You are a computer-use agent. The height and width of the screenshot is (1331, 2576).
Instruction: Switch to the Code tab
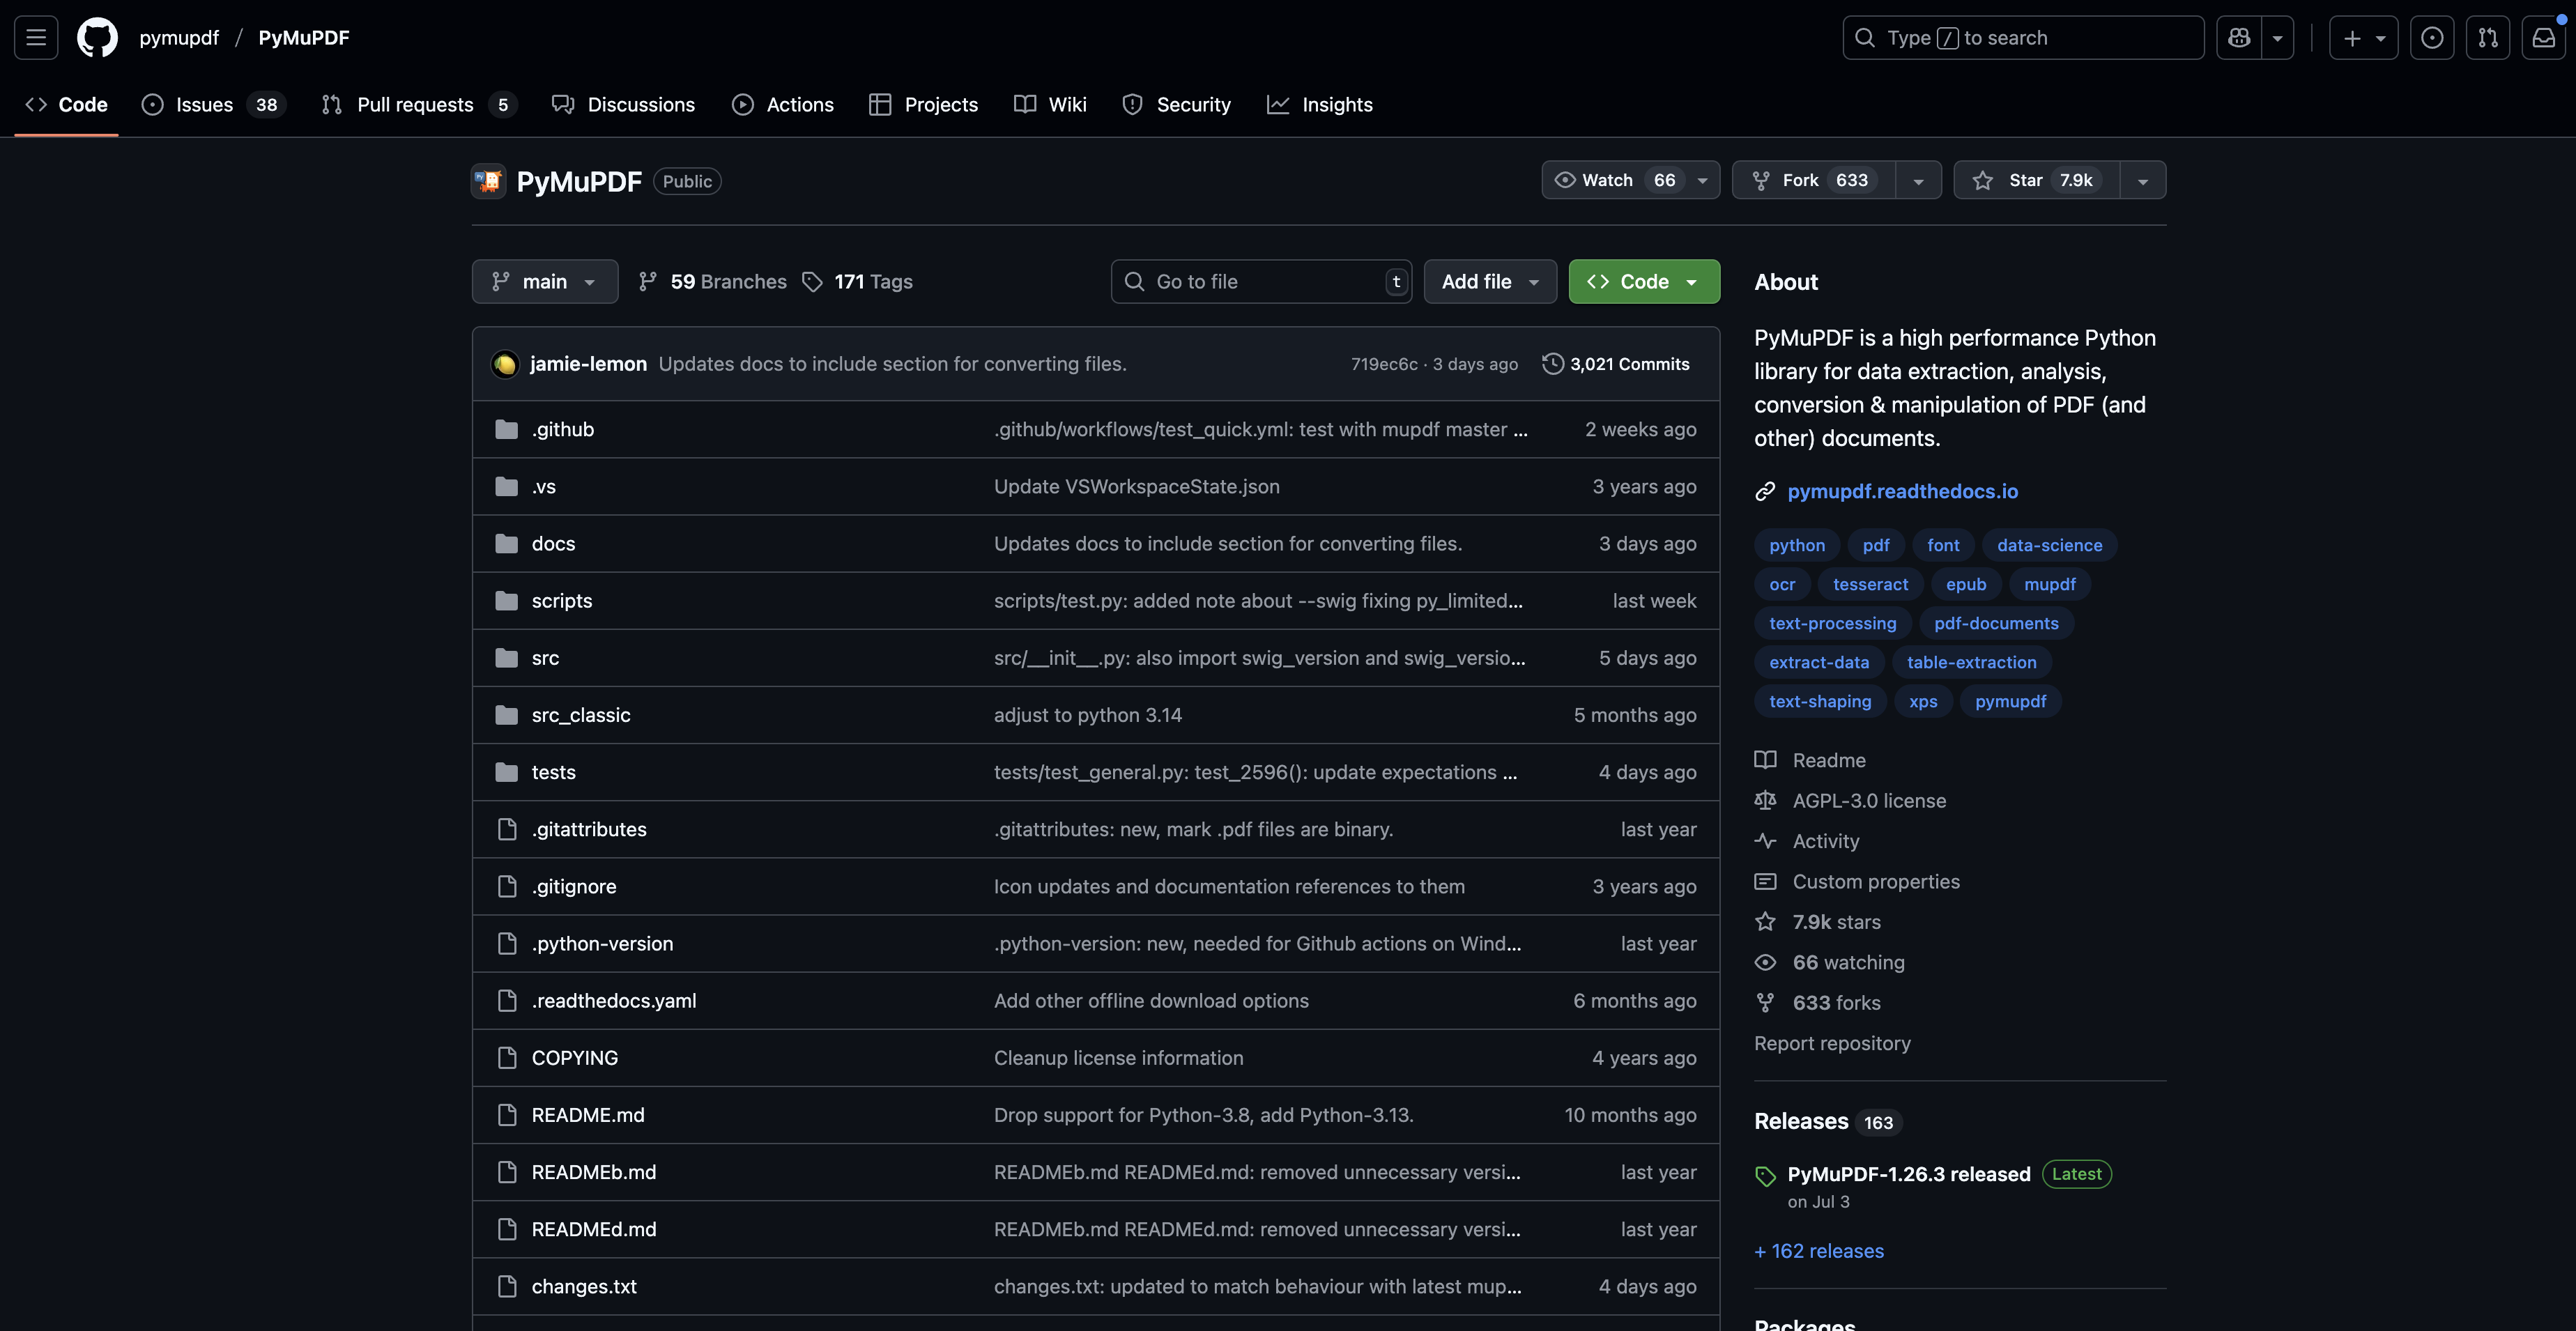coord(66,104)
